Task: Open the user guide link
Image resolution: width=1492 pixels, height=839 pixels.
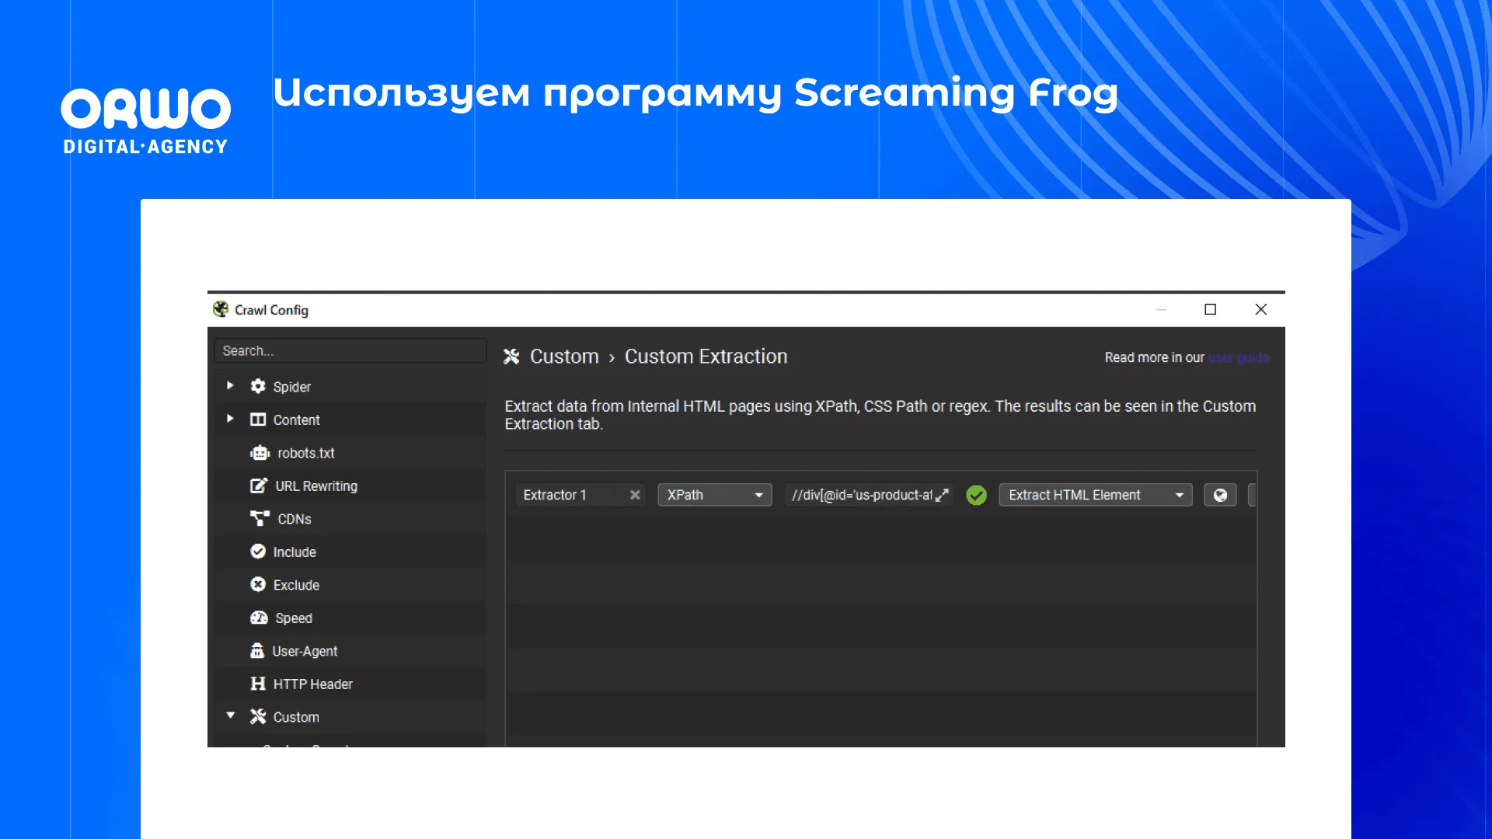Action: [x=1238, y=357]
